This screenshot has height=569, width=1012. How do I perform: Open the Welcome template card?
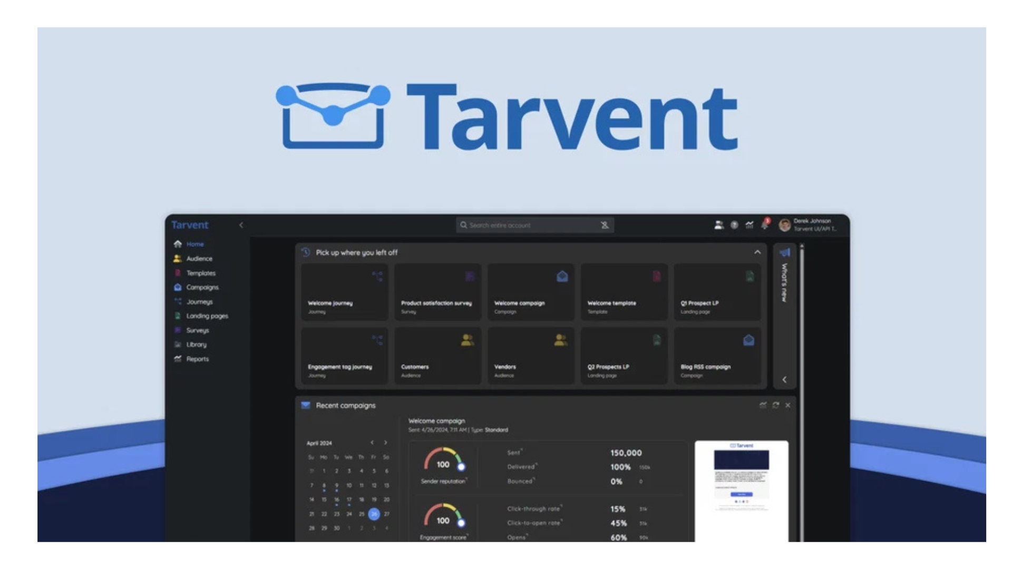pyautogui.click(x=624, y=292)
